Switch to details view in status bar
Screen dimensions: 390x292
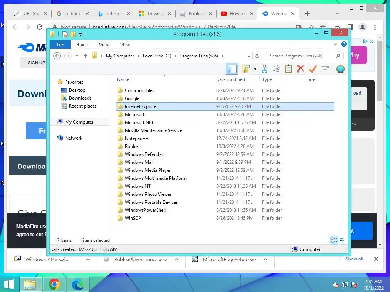[x=334, y=240]
